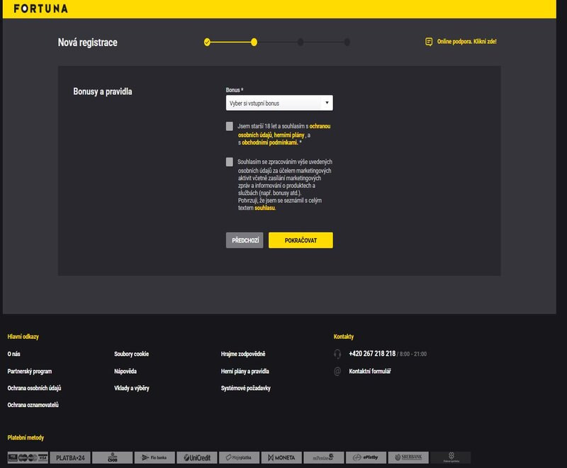Go back with the PŘEDCHOZÍ button
567x468 pixels.
[x=244, y=240]
